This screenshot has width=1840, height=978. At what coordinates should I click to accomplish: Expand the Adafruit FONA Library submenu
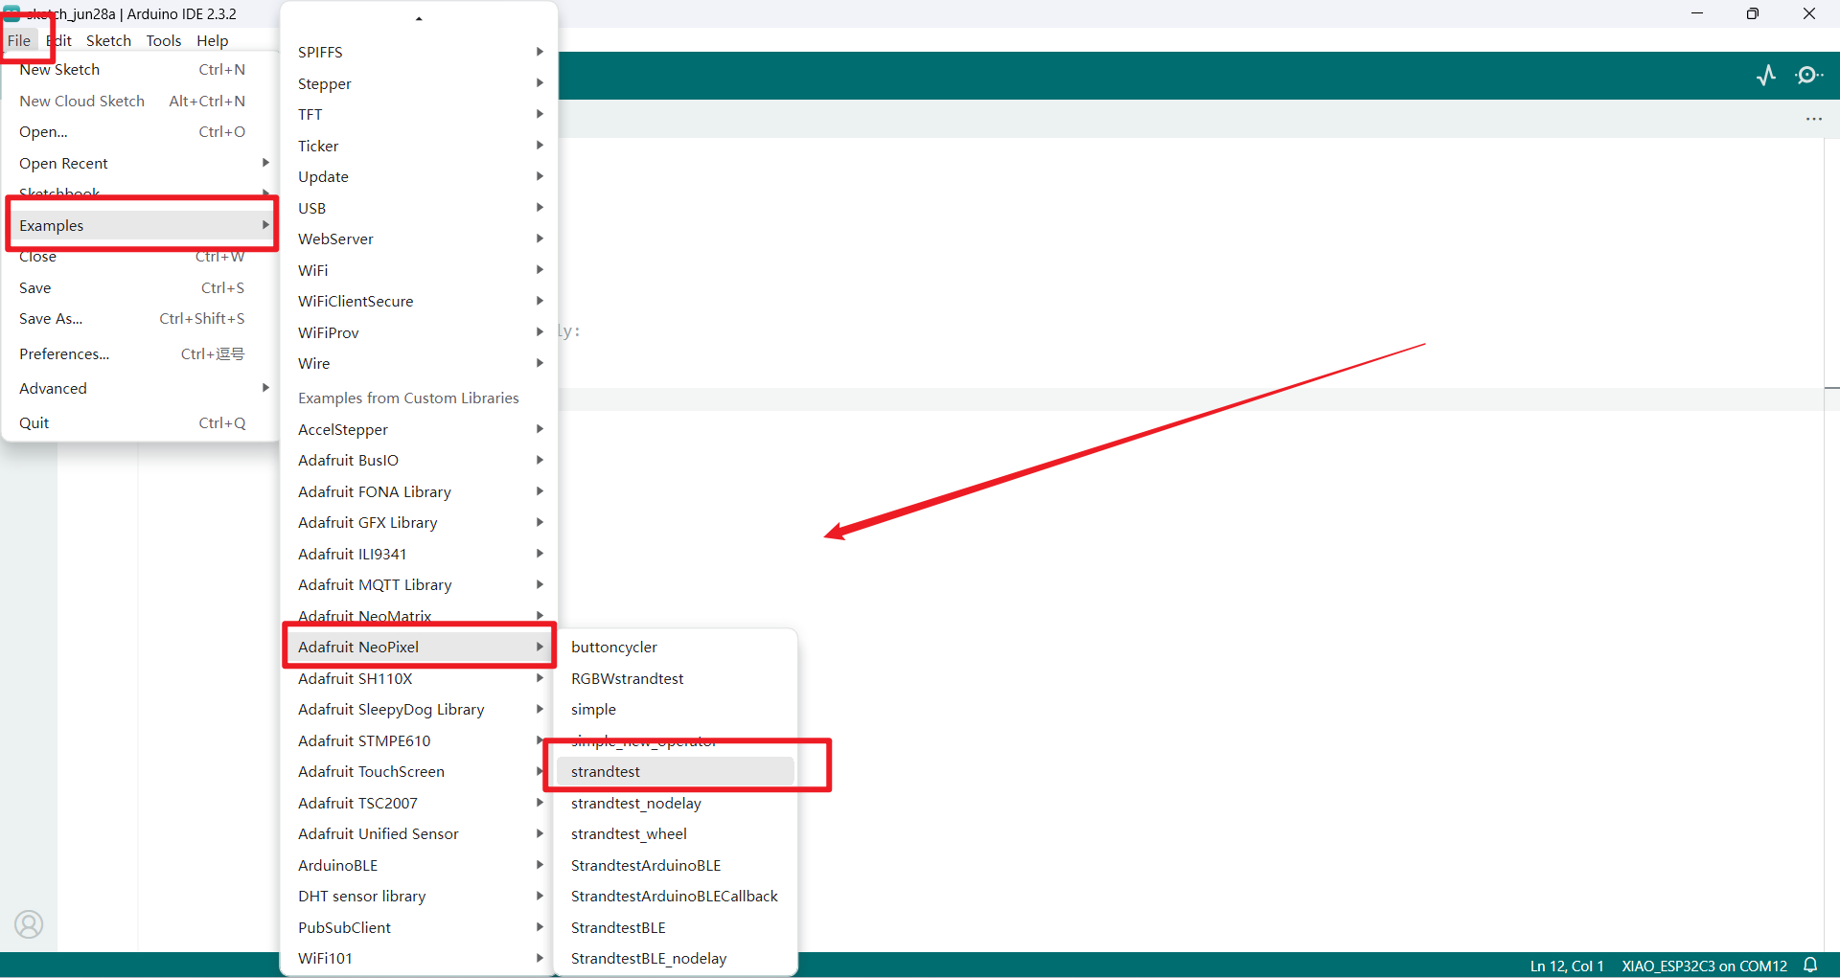pyautogui.click(x=419, y=491)
